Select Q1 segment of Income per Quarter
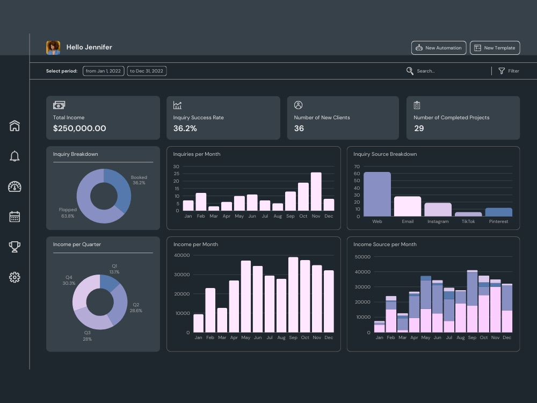This screenshot has height=403, width=537. (x=108, y=283)
